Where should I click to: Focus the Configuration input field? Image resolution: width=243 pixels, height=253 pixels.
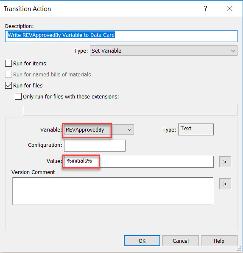coord(95,146)
